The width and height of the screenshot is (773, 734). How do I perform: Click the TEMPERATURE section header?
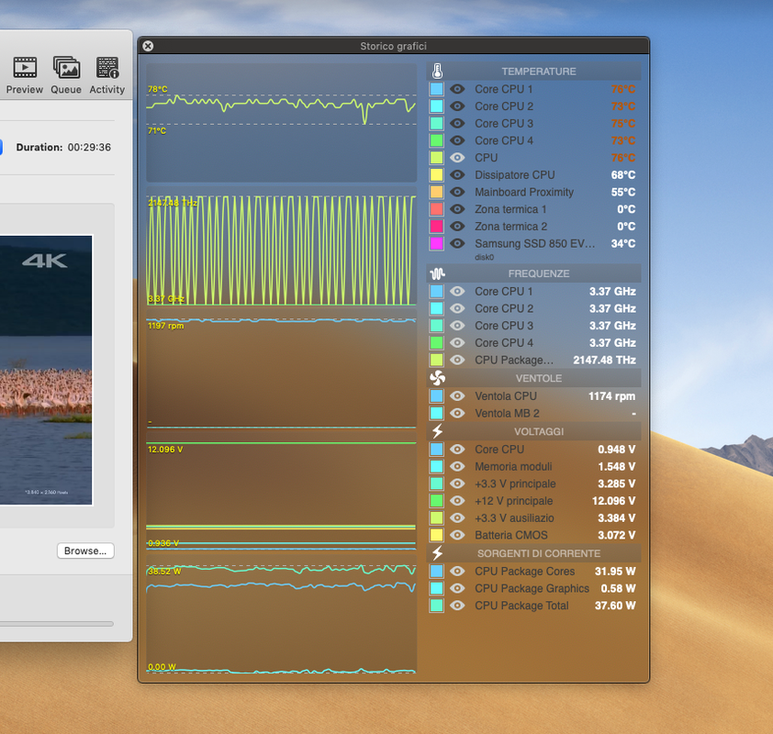(534, 72)
